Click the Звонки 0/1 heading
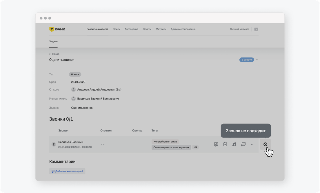This screenshot has width=320, height=193. click(61, 119)
